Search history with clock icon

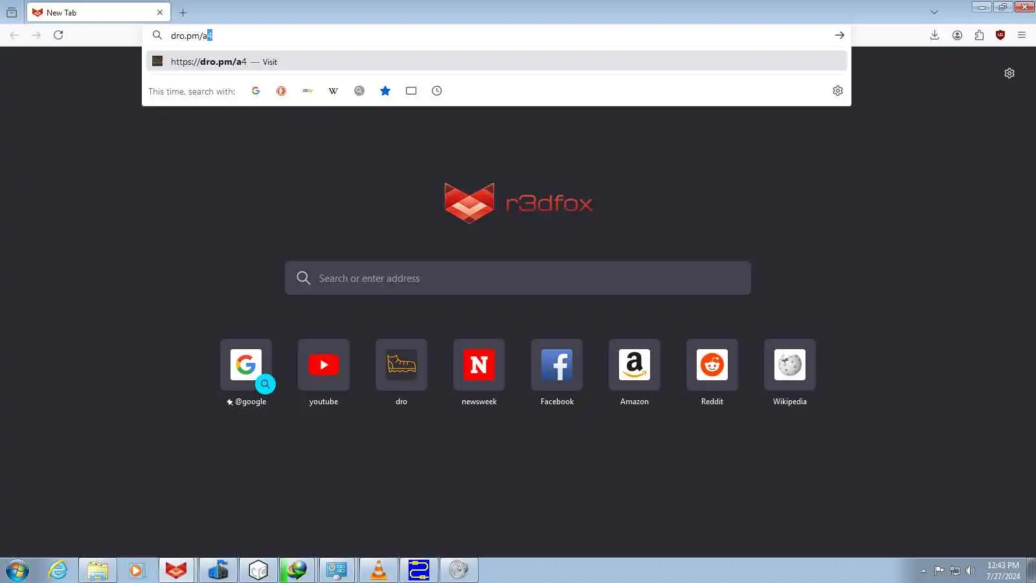[437, 91]
